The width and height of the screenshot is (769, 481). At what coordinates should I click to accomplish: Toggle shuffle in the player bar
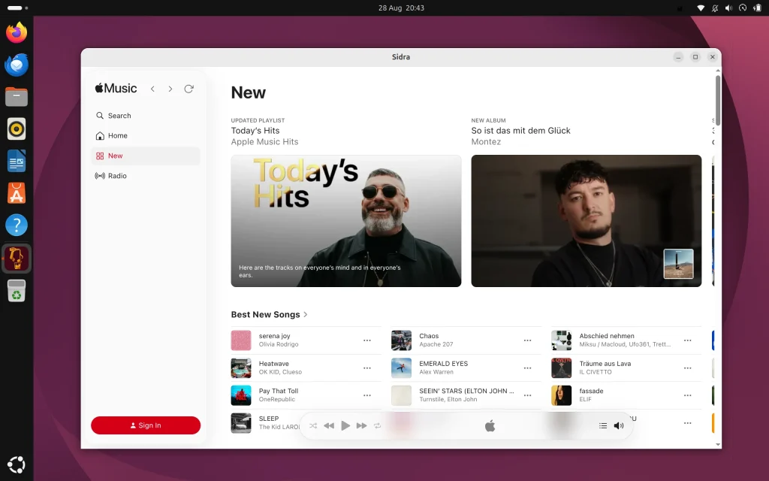pos(313,425)
